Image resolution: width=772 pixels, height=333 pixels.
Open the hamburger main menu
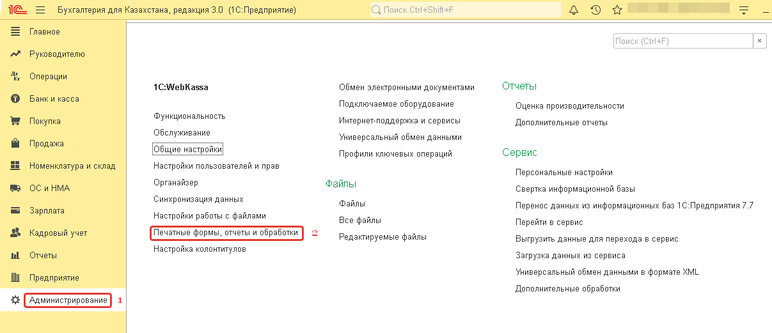click(40, 10)
